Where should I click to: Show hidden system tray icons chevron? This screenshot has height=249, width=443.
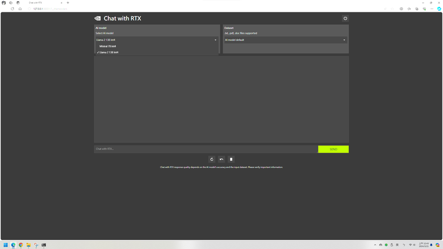coord(375,245)
